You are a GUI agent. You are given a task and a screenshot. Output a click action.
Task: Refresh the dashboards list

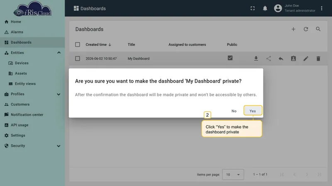pos(306,29)
